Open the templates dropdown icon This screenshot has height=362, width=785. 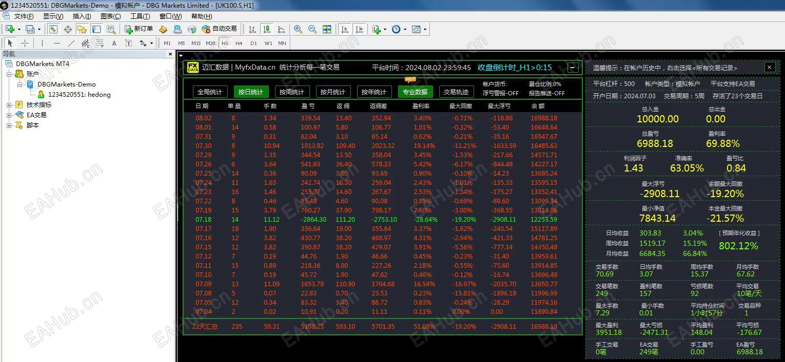click(419, 29)
